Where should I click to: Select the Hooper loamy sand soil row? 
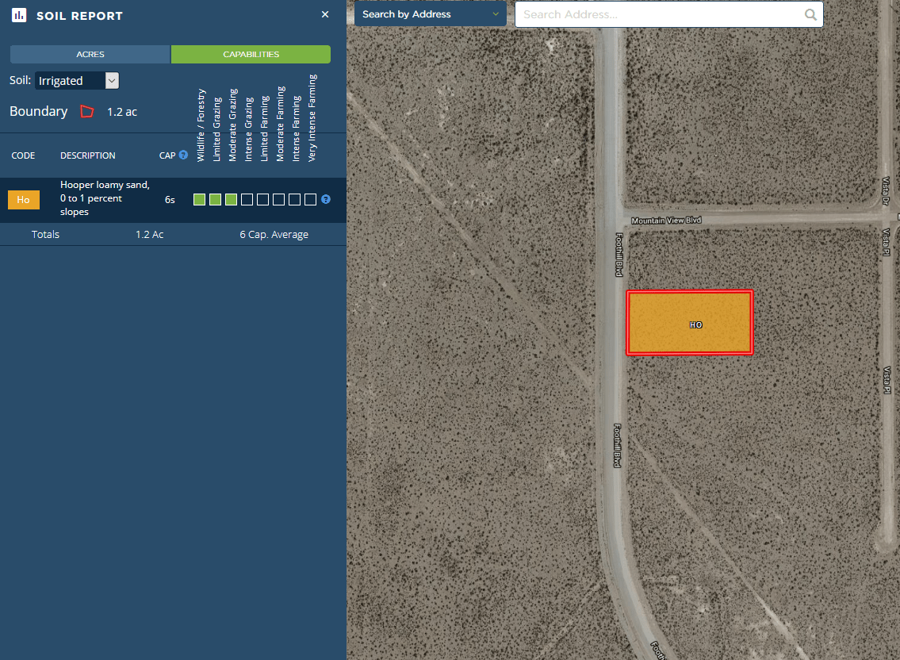[104, 198]
